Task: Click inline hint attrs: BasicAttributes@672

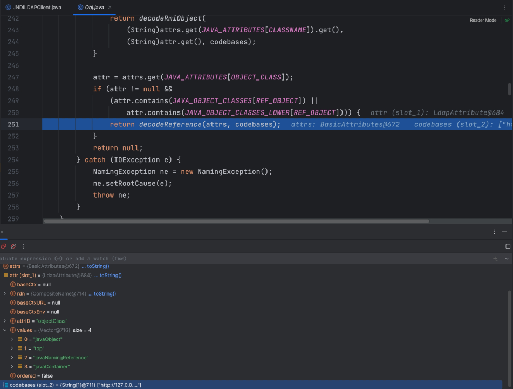Action: point(345,125)
